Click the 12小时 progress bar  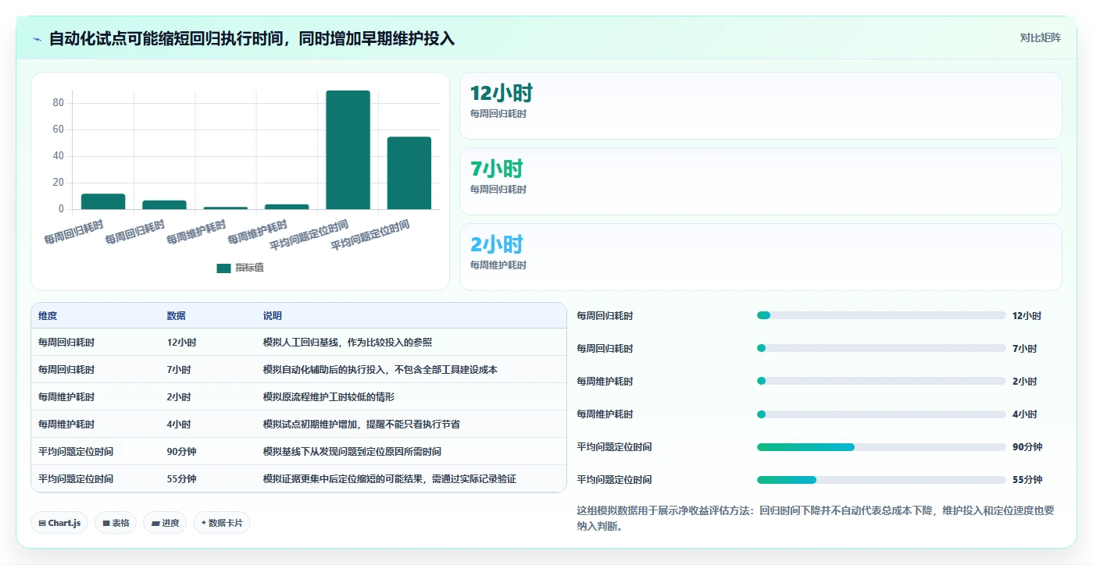(881, 315)
